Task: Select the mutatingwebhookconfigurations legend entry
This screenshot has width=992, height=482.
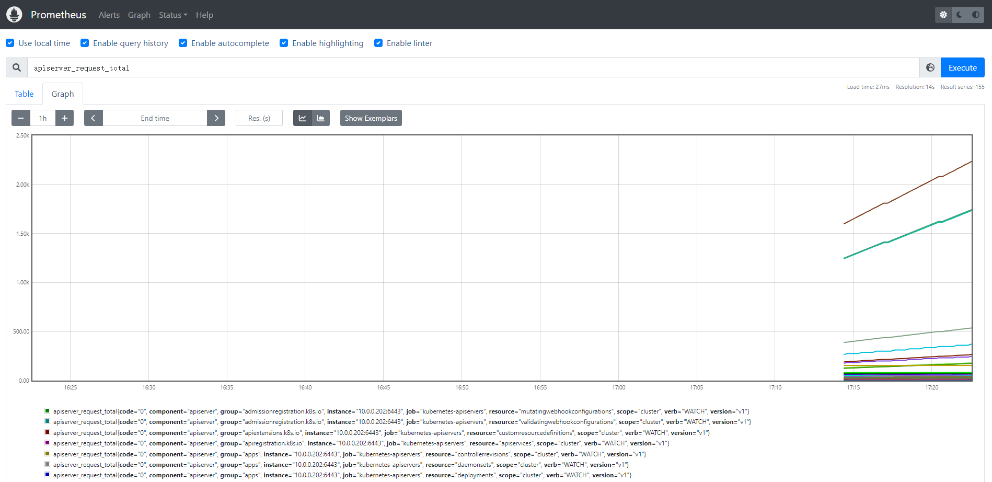Action: [x=401, y=411]
